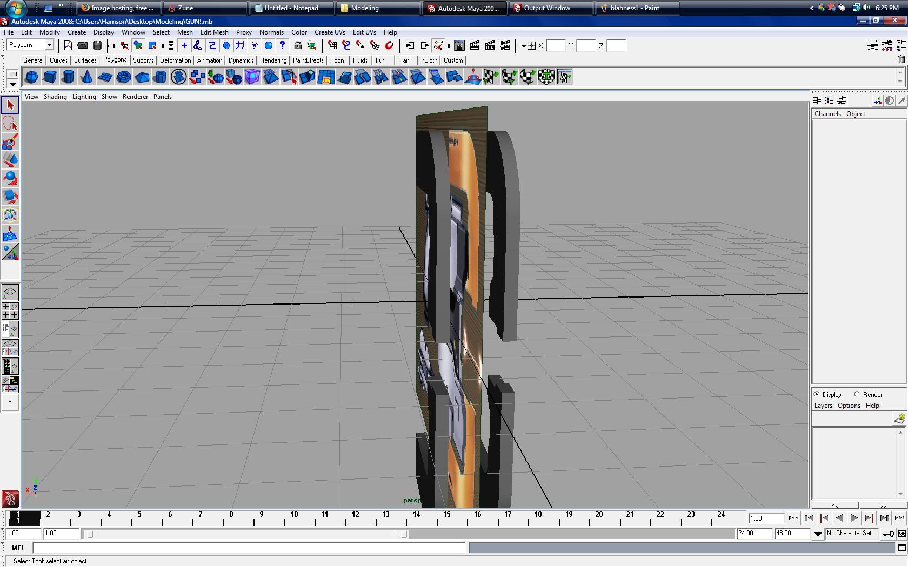
Task: Switch to four-view panel layout
Action: pos(10,310)
